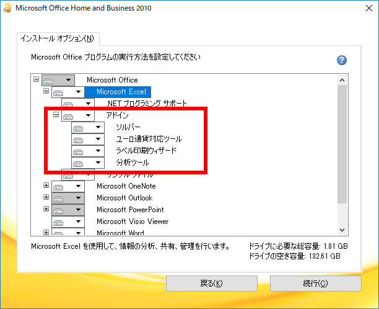This screenshot has width=379, height=309.
Task: Open the Microsoft Office install state dropdown
Action: point(58,80)
